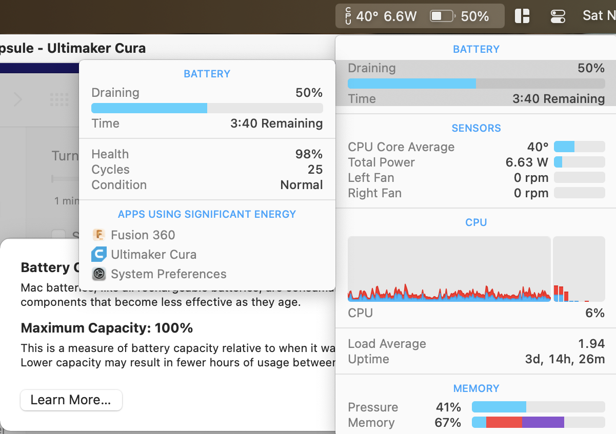Image resolution: width=616 pixels, height=434 pixels.
Task: Open Control Center from the menu bar
Action: pyautogui.click(x=558, y=16)
